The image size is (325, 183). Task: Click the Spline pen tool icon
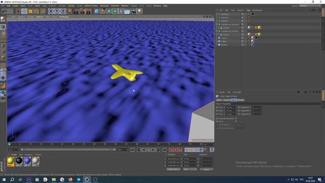coord(103,11)
